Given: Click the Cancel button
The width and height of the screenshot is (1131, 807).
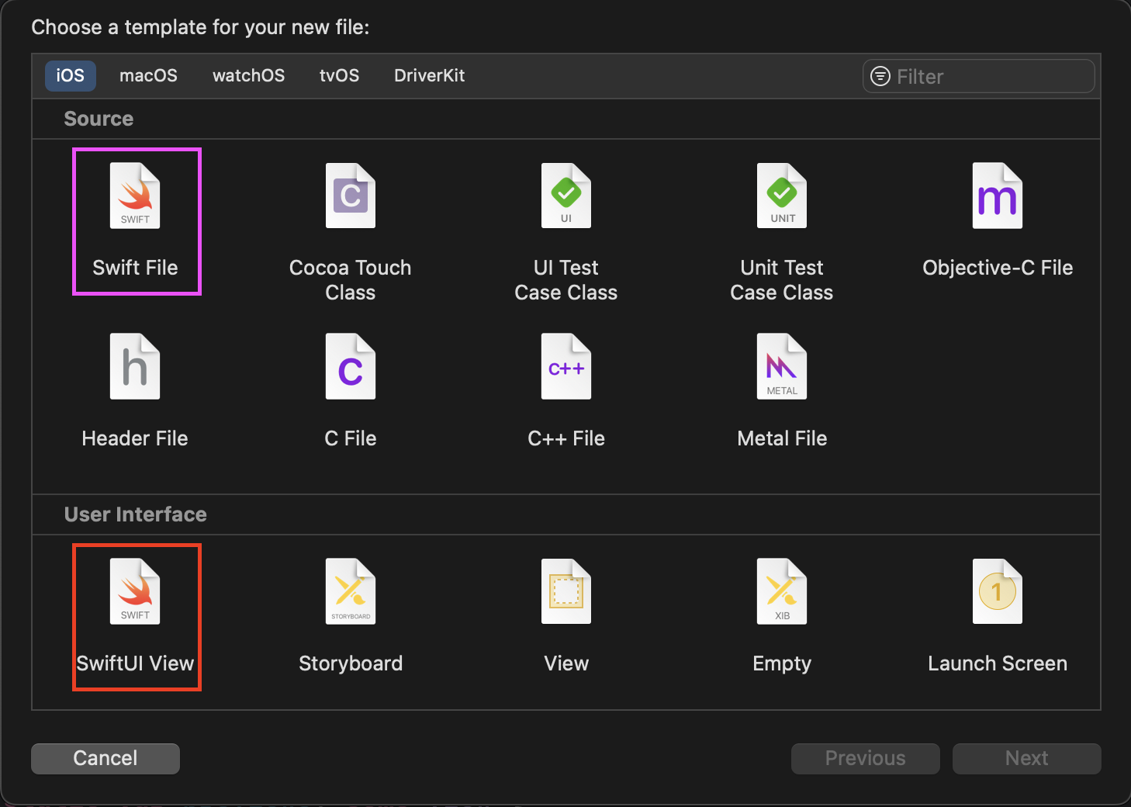Looking at the screenshot, I should [105, 758].
